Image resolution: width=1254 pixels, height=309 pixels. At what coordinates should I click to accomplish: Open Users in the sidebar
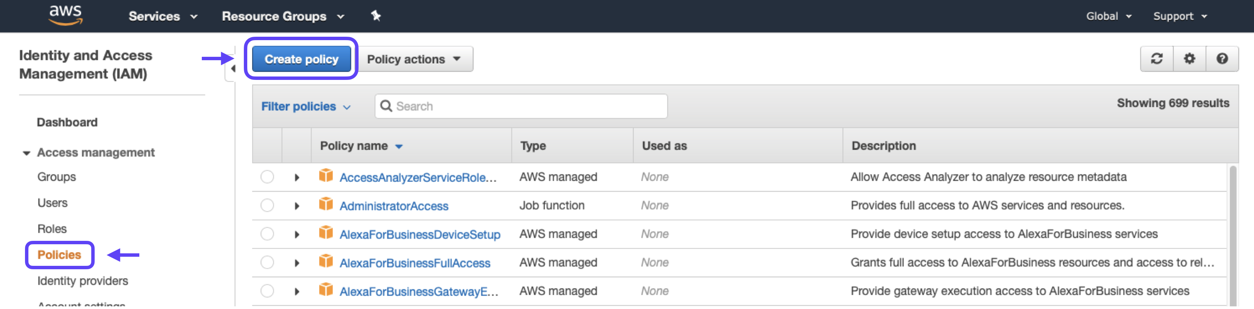click(x=53, y=203)
